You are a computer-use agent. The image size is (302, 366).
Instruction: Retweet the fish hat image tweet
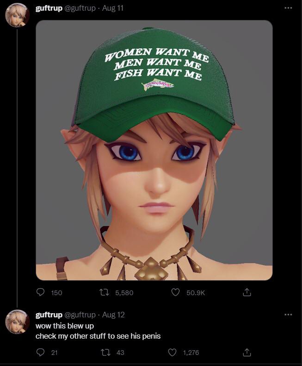[x=104, y=292]
